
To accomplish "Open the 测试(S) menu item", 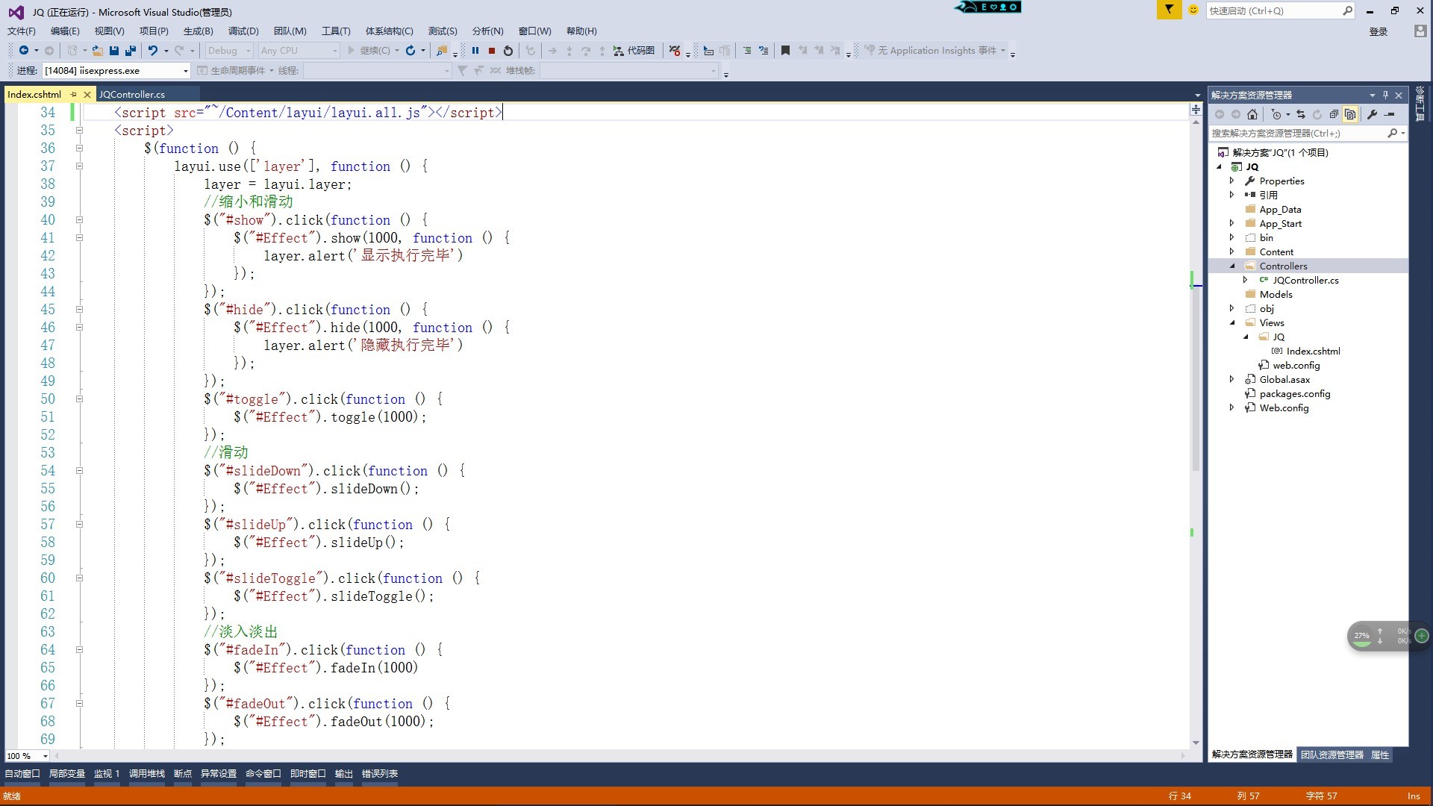I will pos(441,31).
